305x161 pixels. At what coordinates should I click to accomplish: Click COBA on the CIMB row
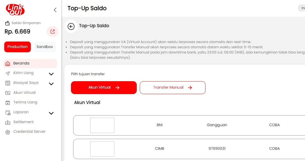274,148
